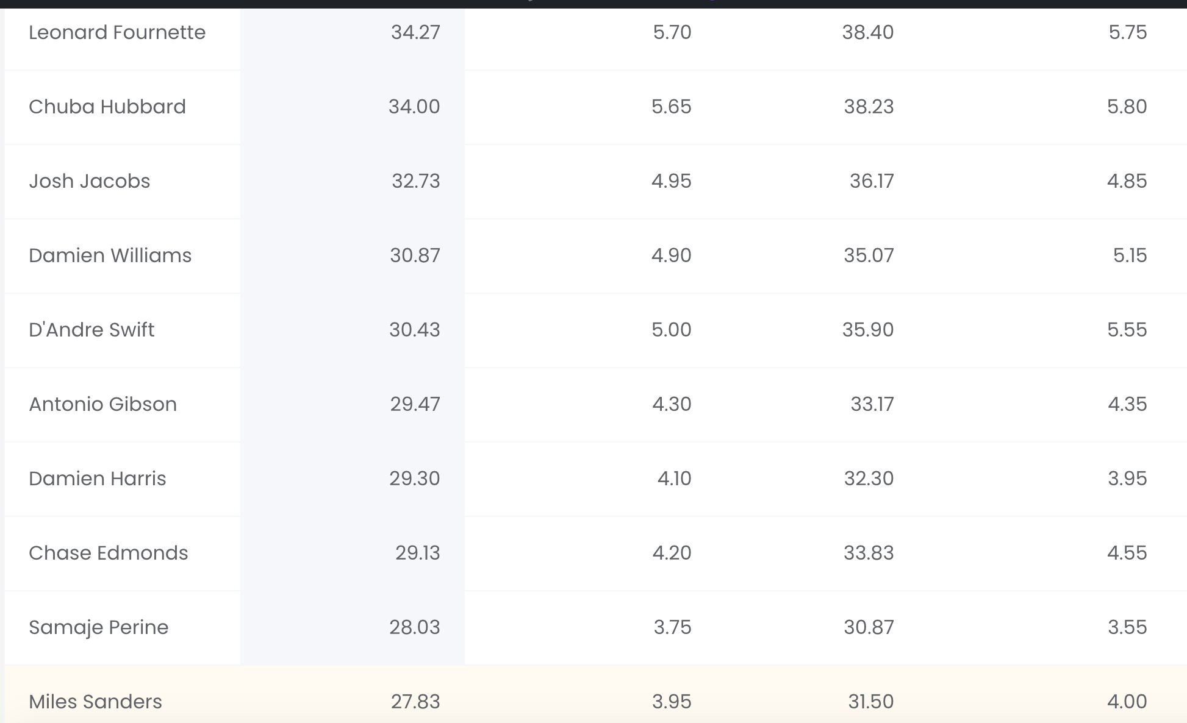Click the 33.17 value for Antonio Gibson
The width and height of the screenshot is (1187, 723).
point(872,404)
